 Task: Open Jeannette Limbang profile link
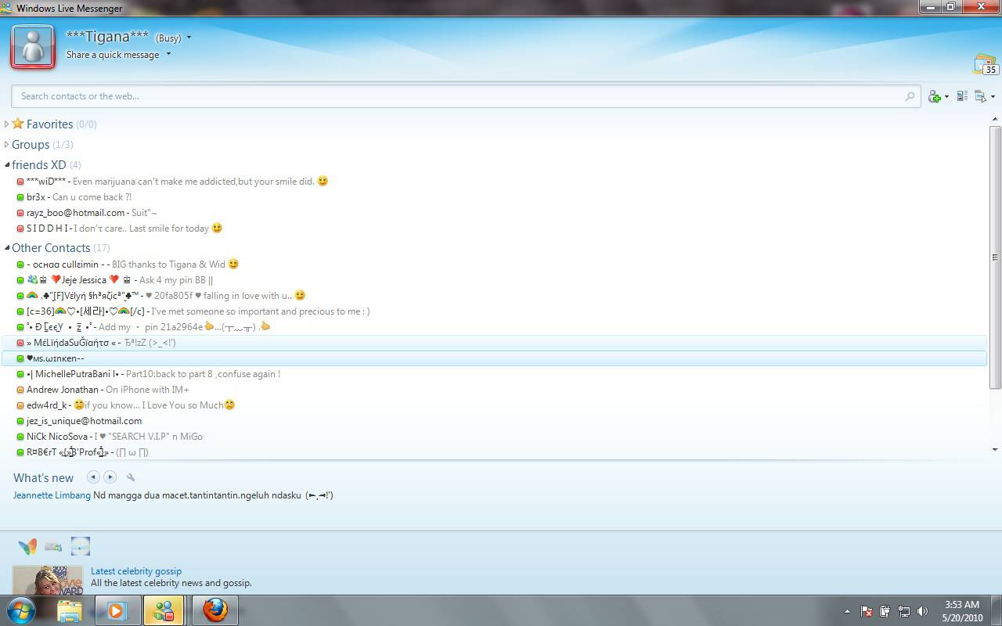click(52, 495)
